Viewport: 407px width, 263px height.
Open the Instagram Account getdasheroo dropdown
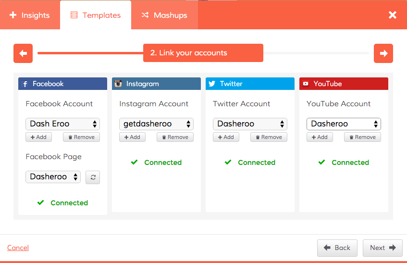[x=156, y=124]
